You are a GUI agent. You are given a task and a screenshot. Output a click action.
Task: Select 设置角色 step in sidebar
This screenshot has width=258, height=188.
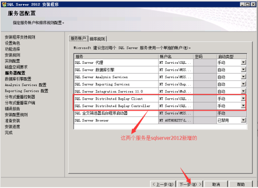coord(13,43)
